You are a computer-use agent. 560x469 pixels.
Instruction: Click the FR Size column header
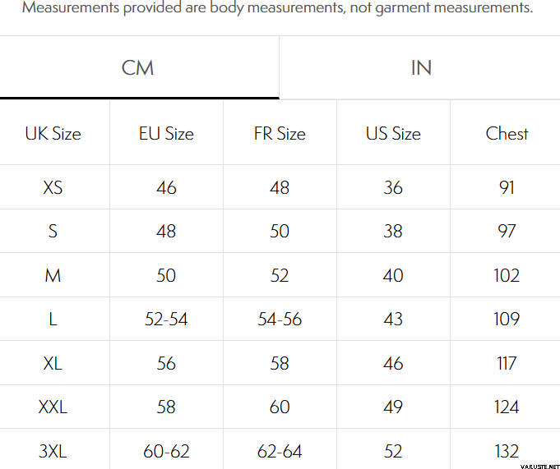point(280,134)
